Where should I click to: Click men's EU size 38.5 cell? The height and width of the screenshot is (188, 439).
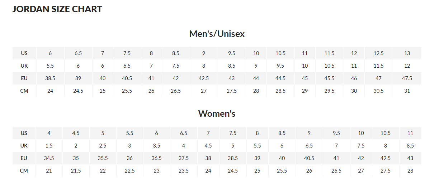50,78
